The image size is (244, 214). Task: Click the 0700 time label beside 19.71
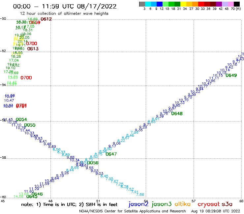[32, 43]
